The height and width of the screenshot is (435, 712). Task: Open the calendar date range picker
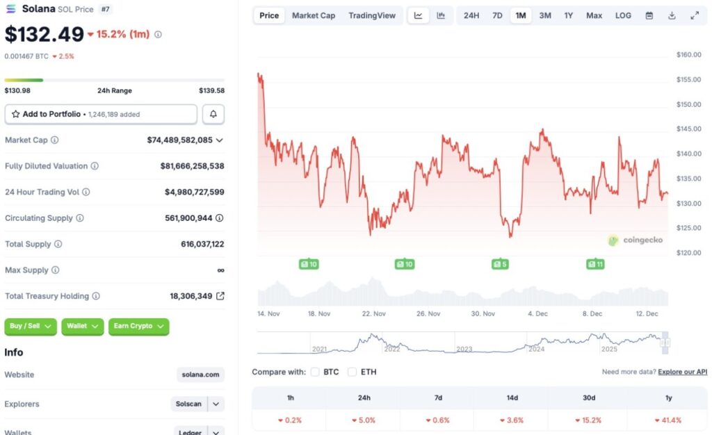pos(649,15)
